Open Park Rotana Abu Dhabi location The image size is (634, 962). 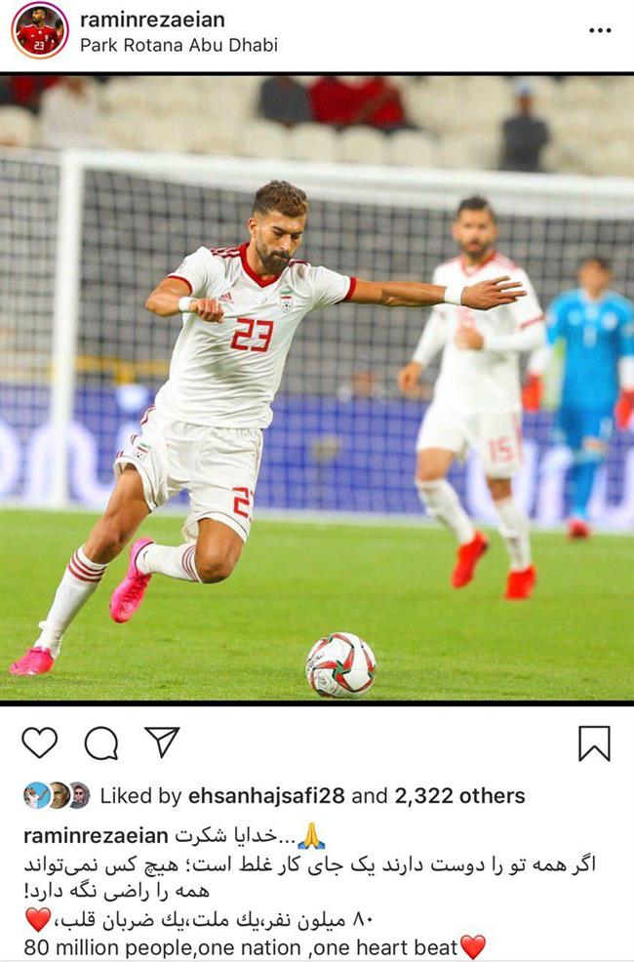click(x=179, y=45)
